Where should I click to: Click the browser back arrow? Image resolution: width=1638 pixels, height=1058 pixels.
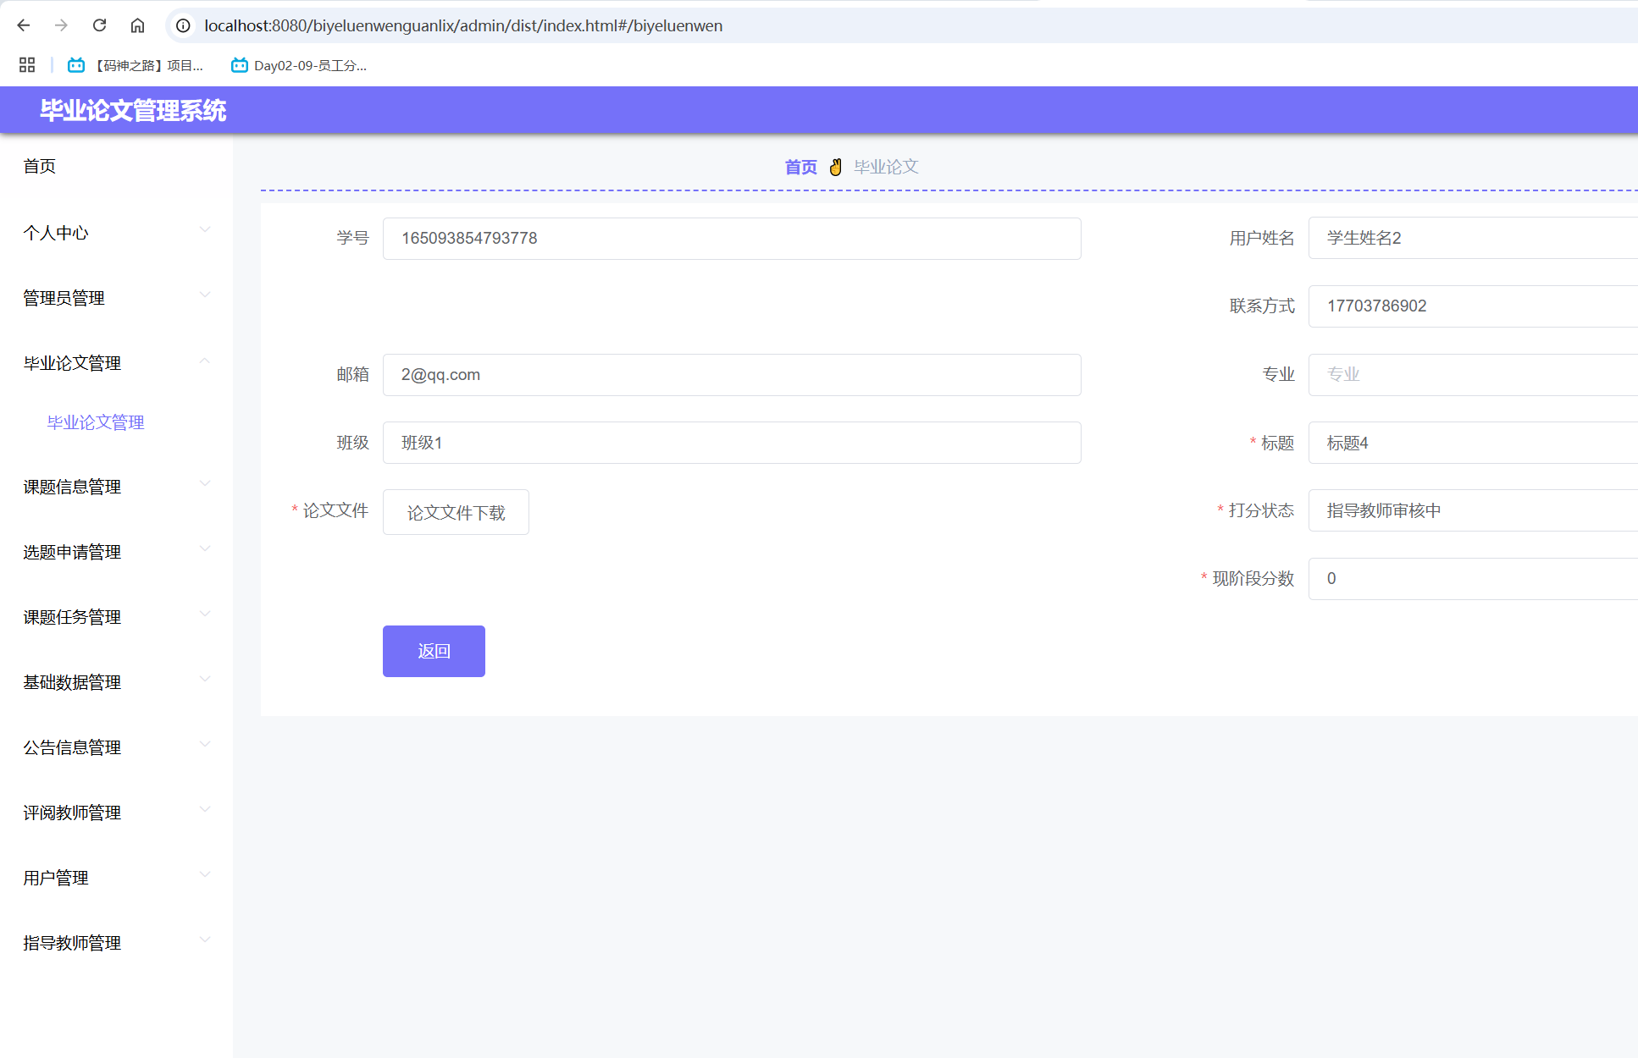[23, 25]
